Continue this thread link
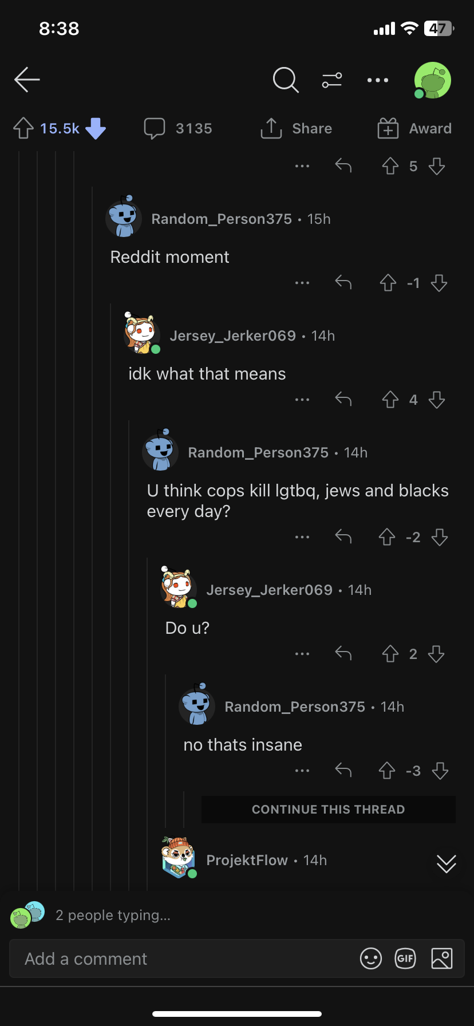474x1026 pixels. (x=329, y=810)
